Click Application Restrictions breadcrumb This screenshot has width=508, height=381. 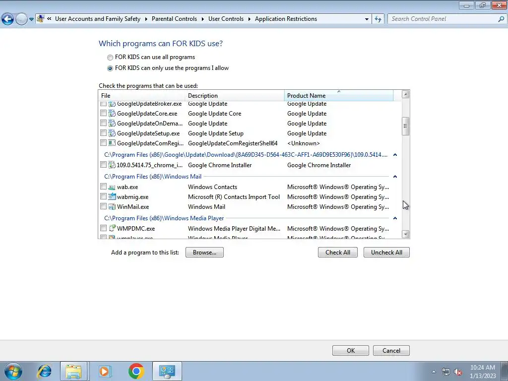pos(286,19)
